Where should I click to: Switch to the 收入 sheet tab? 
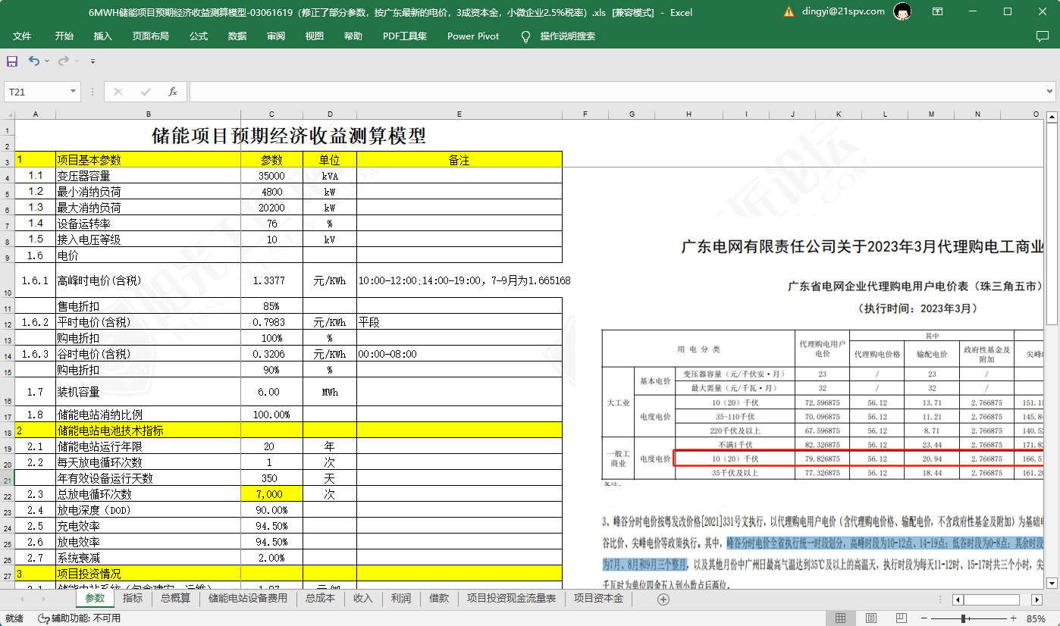pos(363,598)
